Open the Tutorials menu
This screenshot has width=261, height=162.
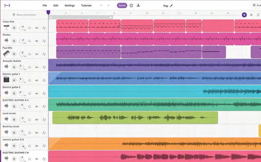click(x=87, y=6)
